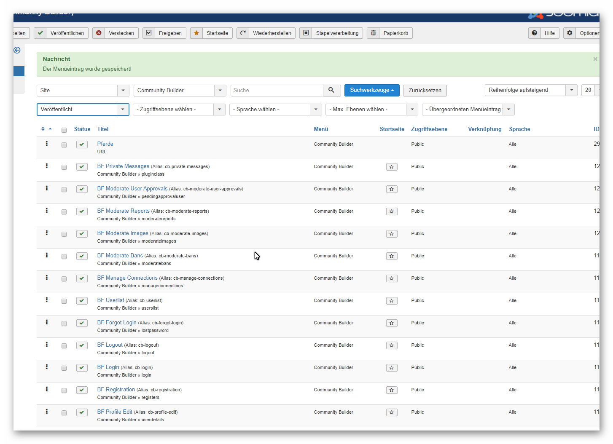This screenshot has width=613, height=444.
Task: Set BF Registration as Startseite star
Action: pyautogui.click(x=392, y=390)
